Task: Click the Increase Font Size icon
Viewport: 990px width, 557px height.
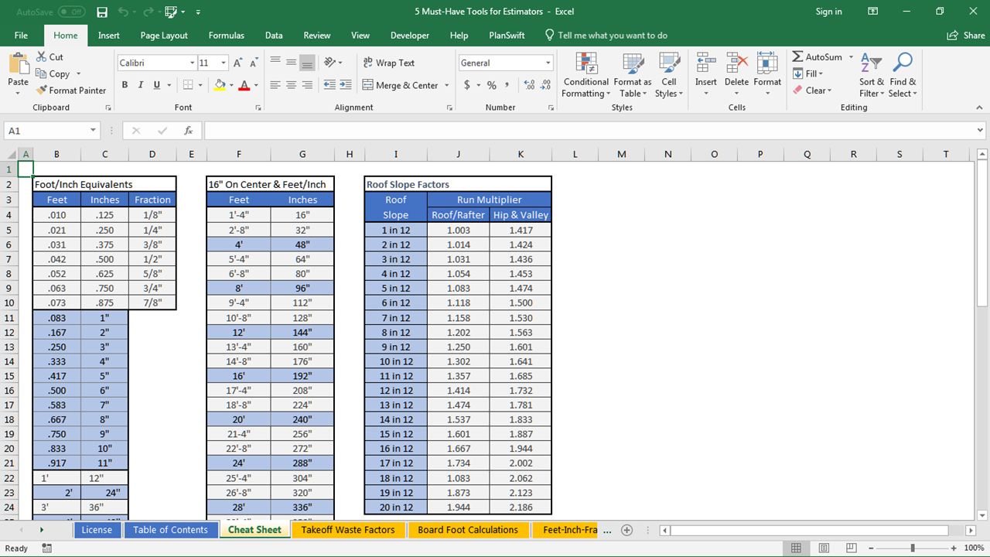Action: 237,63
